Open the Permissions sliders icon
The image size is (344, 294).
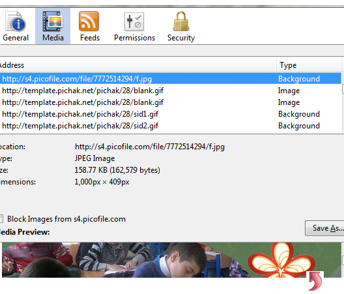[134, 22]
